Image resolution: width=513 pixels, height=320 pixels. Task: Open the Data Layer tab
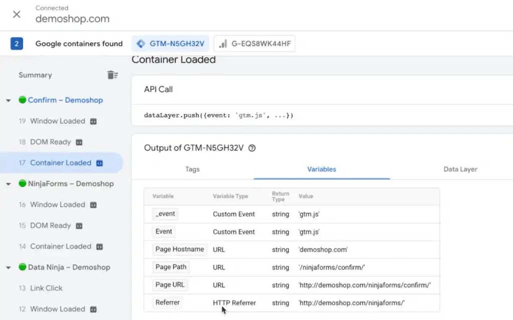pyautogui.click(x=460, y=169)
